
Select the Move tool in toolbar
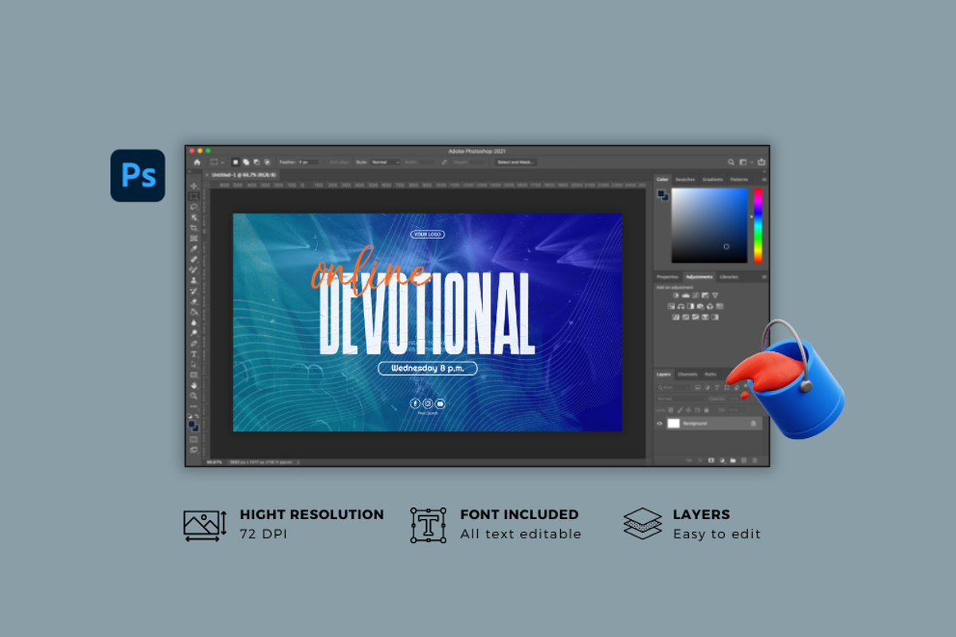tap(194, 186)
